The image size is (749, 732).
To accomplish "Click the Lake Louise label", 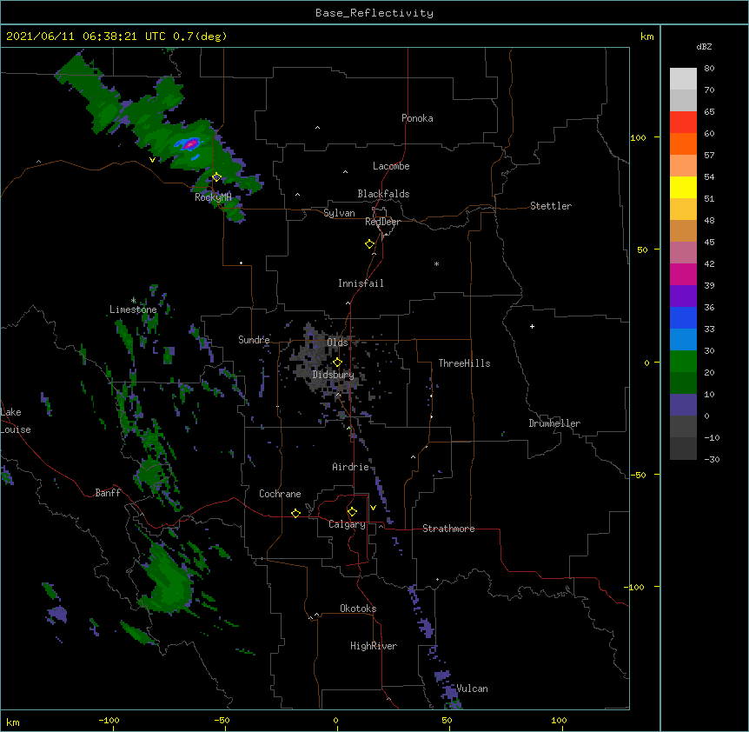I will [16, 421].
